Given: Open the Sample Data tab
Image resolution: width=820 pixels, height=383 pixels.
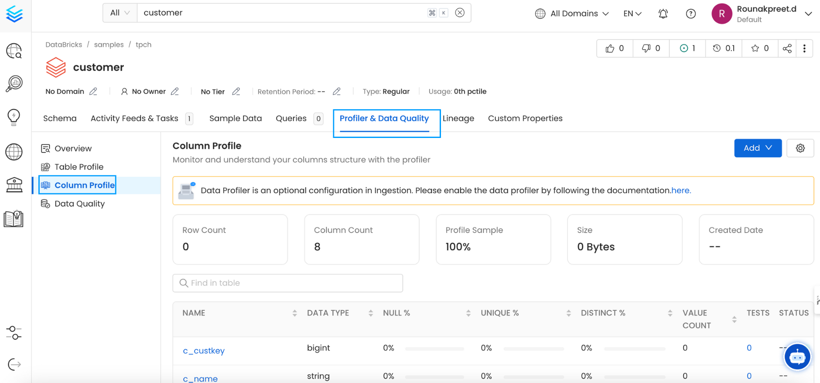Looking at the screenshot, I should tap(235, 118).
